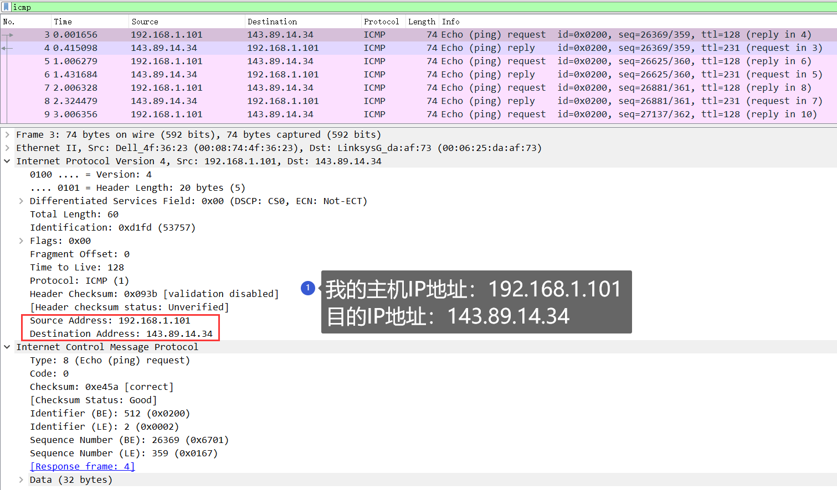This screenshot has width=837, height=490.
Task: Expand the Flags: 0x00 node
Action: 21,241
